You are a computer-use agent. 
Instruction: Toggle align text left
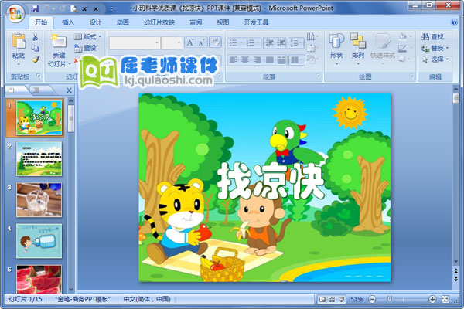click(x=234, y=60)
